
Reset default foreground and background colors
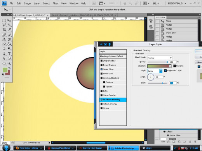(3, 74)
